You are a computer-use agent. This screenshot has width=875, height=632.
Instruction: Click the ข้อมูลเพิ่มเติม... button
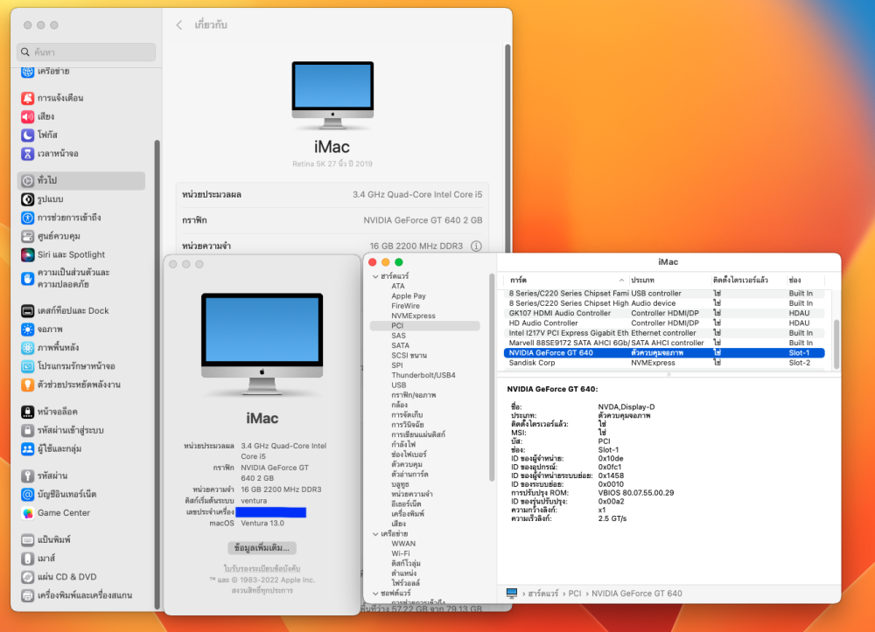[262, 548]
